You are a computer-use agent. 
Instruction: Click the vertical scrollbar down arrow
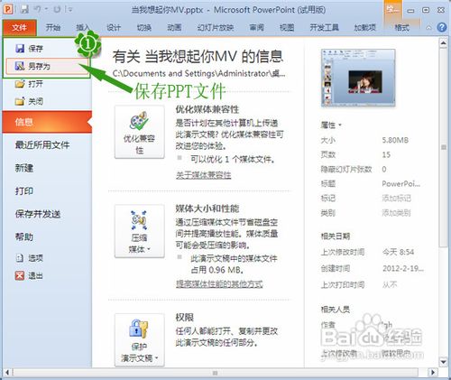(x=444, y=361)
